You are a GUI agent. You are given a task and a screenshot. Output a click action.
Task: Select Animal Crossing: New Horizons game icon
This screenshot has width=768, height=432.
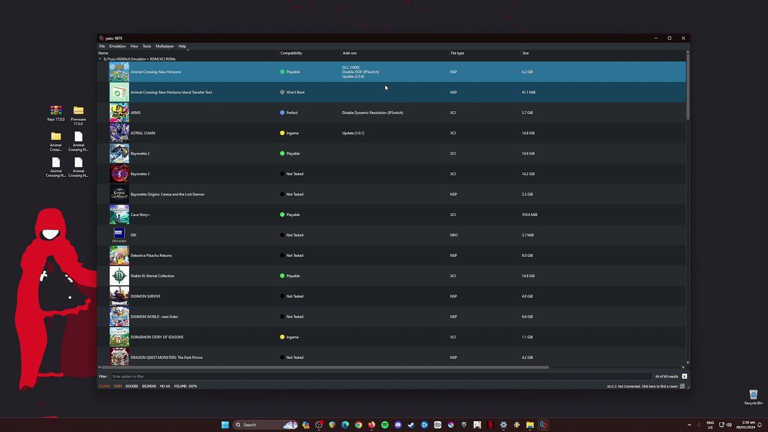pyautogui.click(x=119, y=72)
